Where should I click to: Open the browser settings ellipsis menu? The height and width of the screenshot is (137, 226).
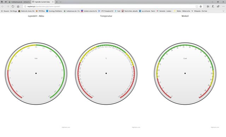pyautogui.click(x=223, y=6)
